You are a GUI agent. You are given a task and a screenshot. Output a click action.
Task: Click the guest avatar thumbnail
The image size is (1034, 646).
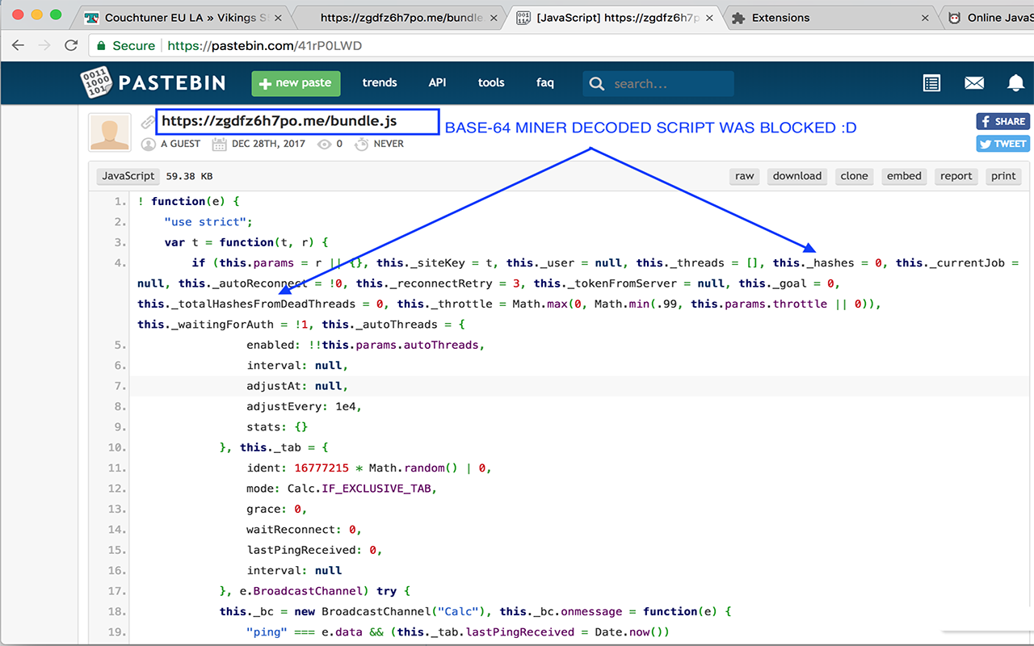[110, 133]
